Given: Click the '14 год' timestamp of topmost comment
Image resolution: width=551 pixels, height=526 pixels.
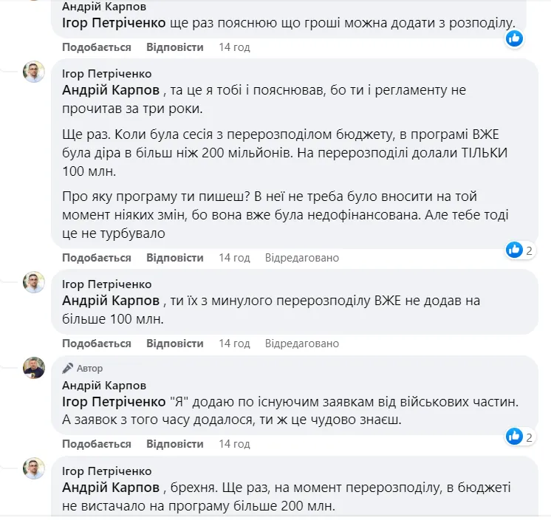Looking at the screenshot, I should click(234, 47).
